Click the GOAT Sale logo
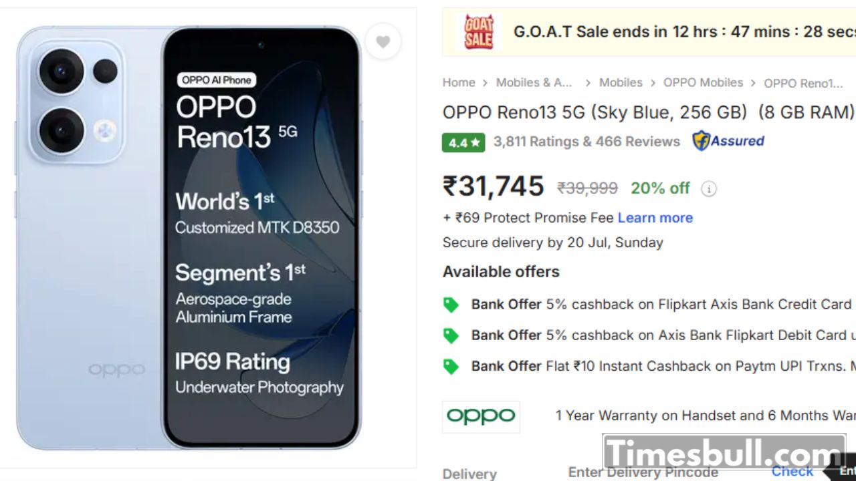Screen dimensions: 856x481 click(479, 32)
